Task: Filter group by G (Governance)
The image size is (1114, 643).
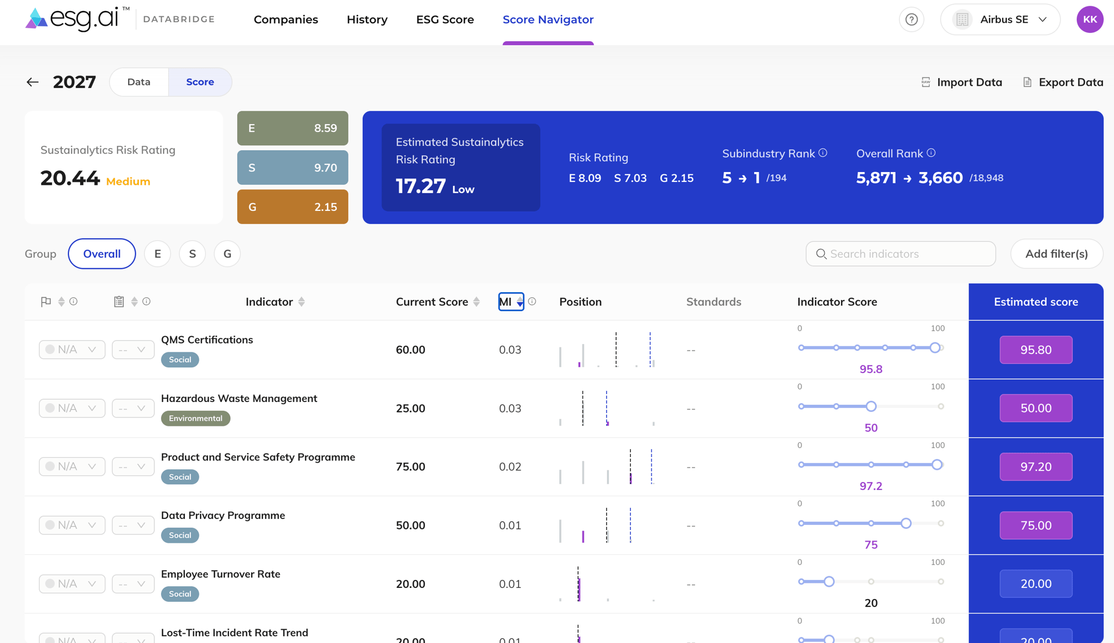Action: [x=227, y=254]
